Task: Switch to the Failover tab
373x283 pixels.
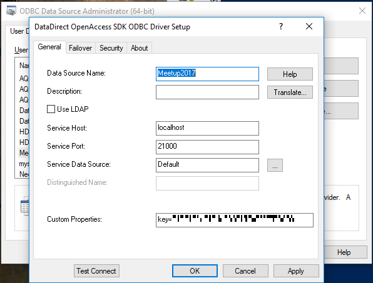Action: click(x=80, y=48)
